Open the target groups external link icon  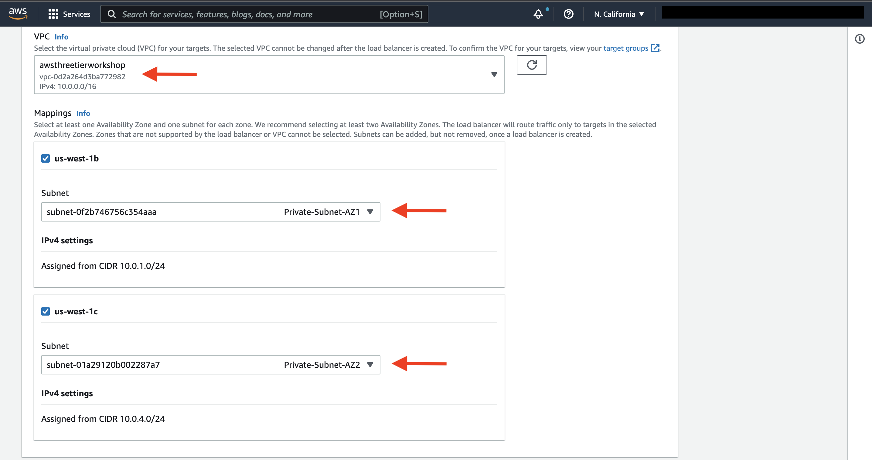click(655, 48)
